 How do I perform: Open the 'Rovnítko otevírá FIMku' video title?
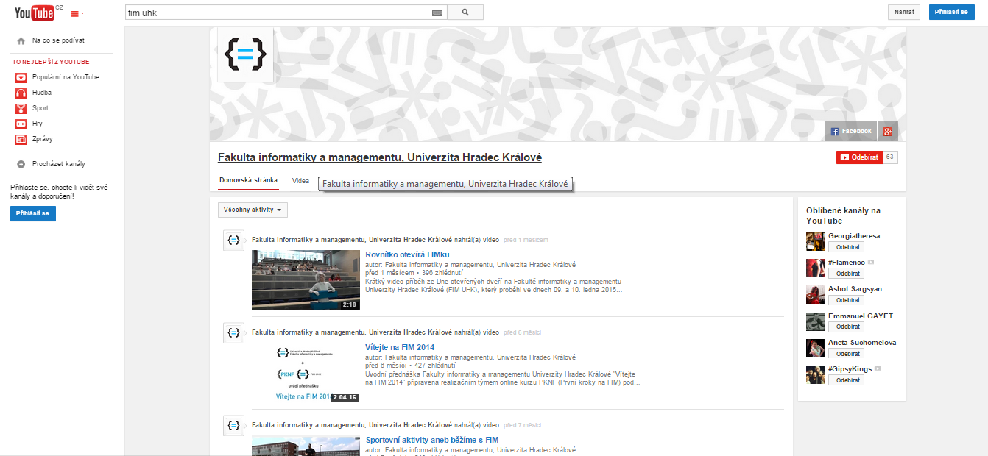[407, 254]
